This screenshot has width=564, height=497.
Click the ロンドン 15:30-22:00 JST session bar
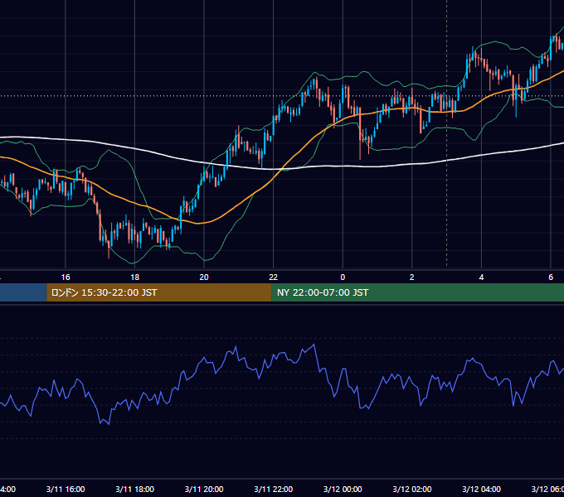coord(159,292)
